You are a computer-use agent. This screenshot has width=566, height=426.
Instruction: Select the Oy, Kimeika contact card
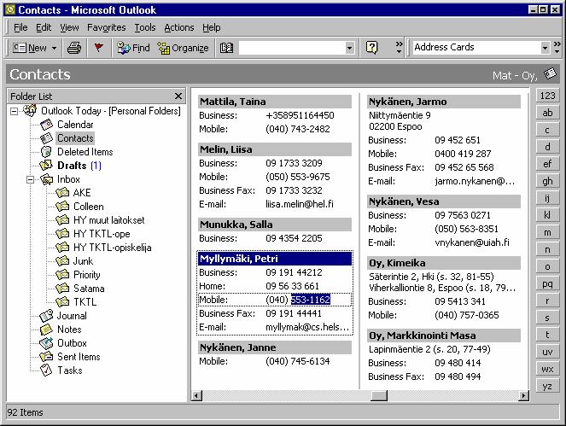coord(444,289)
